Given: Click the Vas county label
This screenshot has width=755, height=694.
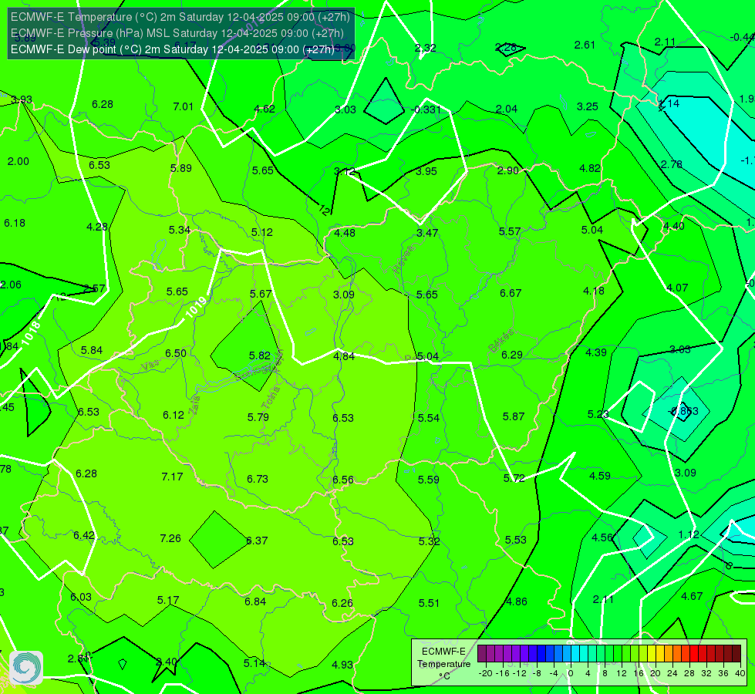Looking at the screenshot, I should [150, 366].
